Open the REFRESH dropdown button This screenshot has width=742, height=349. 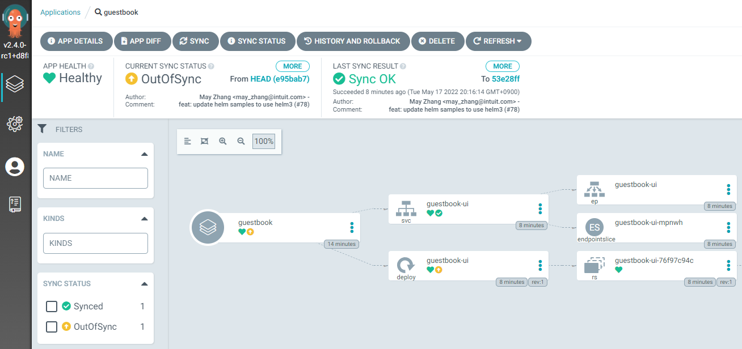(498, 41)
